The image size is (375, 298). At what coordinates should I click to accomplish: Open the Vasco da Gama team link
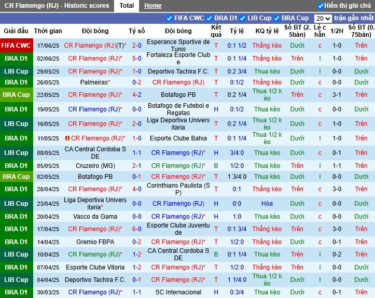click(x=95, y=217)
